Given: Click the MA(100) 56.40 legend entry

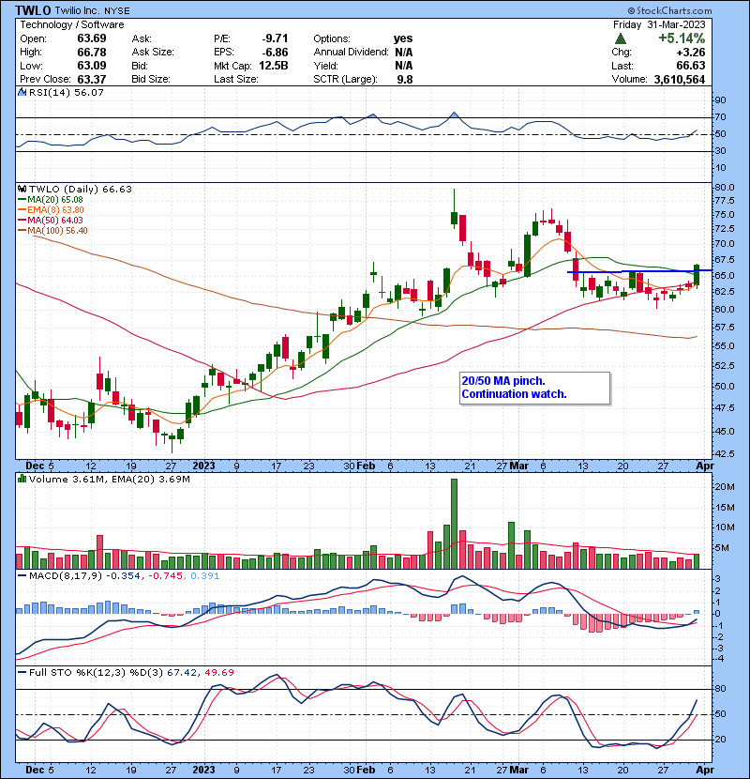Looking at the screenshot, I should coord(52,231).
